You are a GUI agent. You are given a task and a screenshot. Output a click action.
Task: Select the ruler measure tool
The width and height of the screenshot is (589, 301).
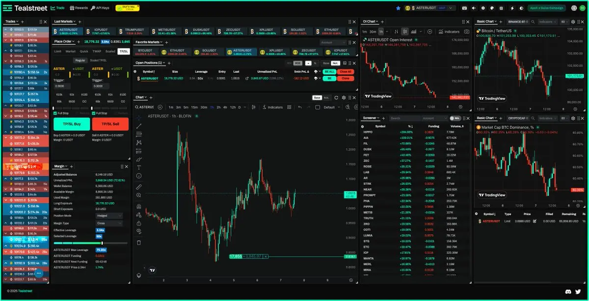[139, 187]
